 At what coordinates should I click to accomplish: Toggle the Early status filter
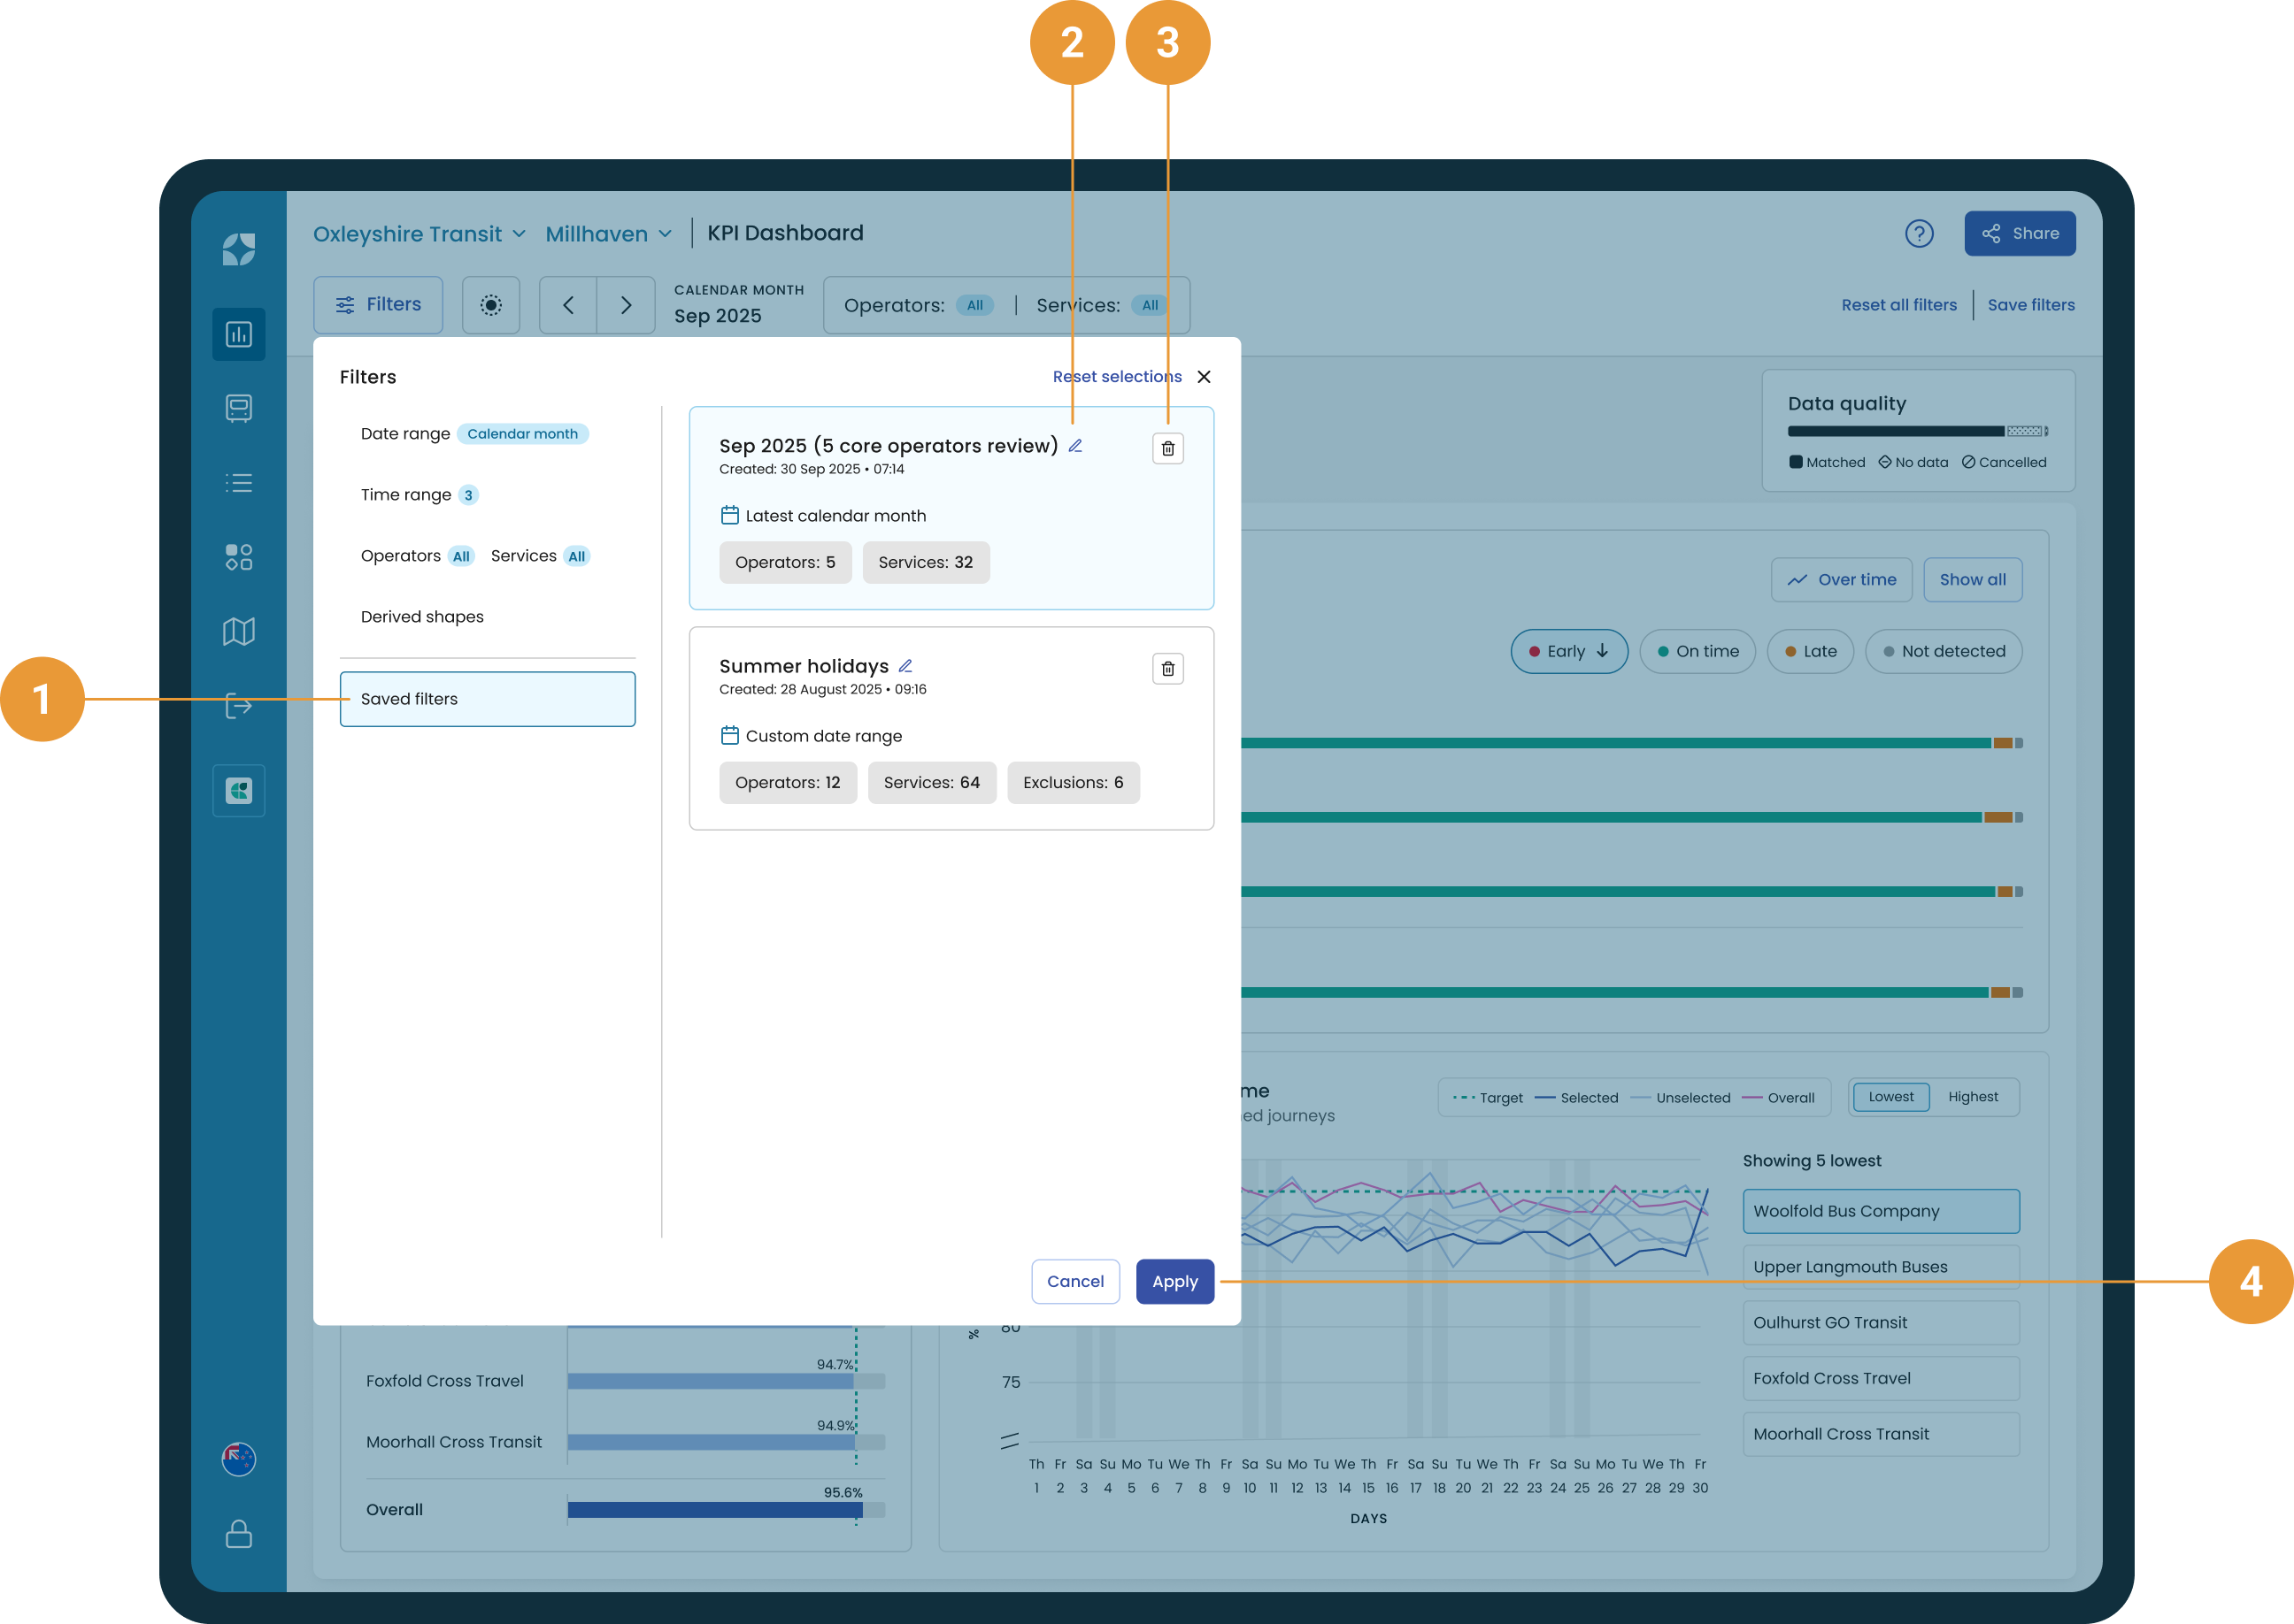1568,652
